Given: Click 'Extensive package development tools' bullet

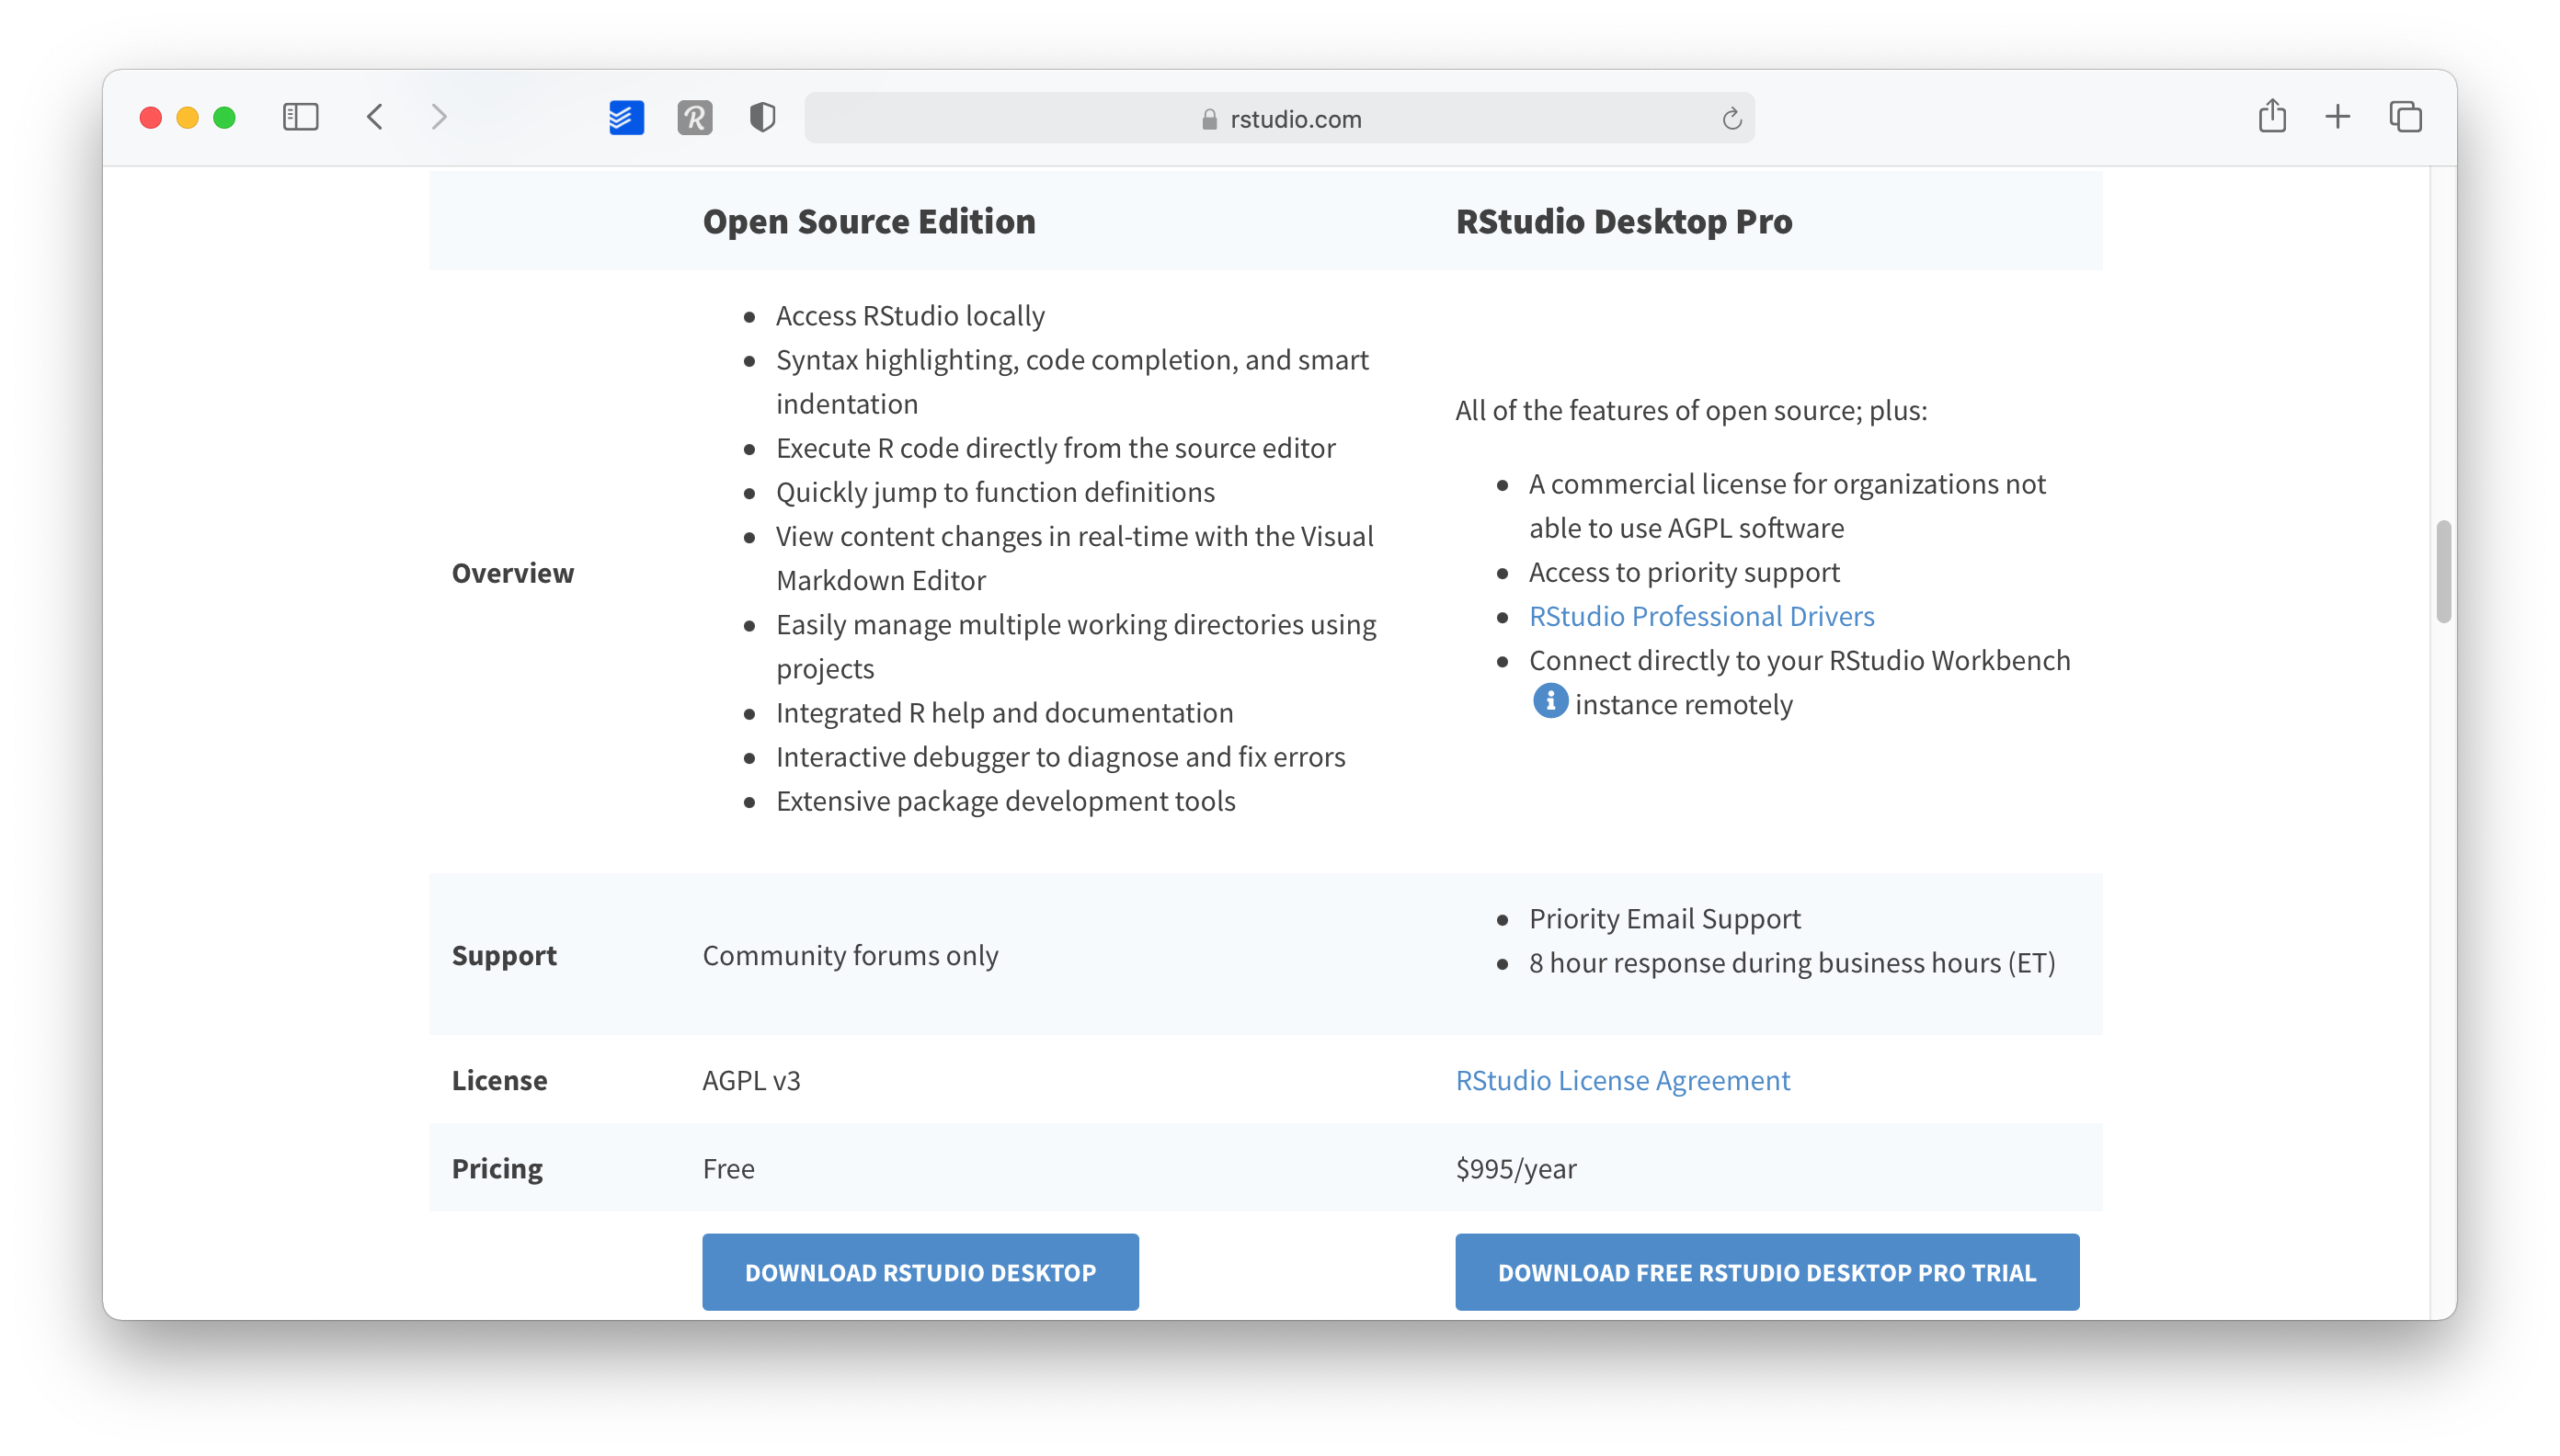Looking at the screenshot, I should (1005, 801).
